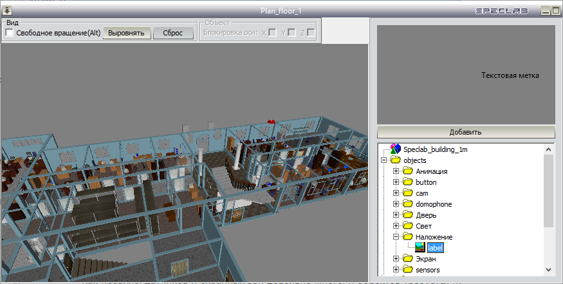Viewport: 563px width, 284px height.
Task: Click the Добавить button
Action: (466, 132)
